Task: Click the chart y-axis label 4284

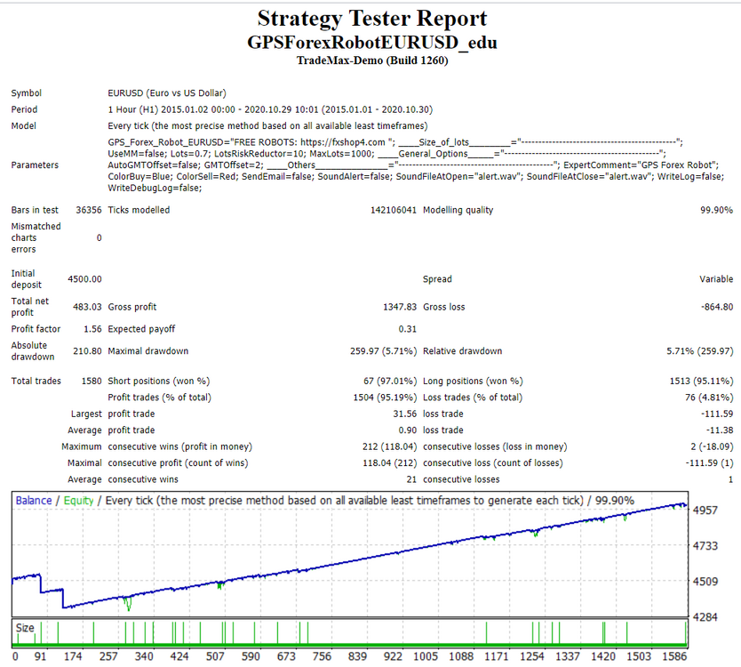Action: coord(705,617)
